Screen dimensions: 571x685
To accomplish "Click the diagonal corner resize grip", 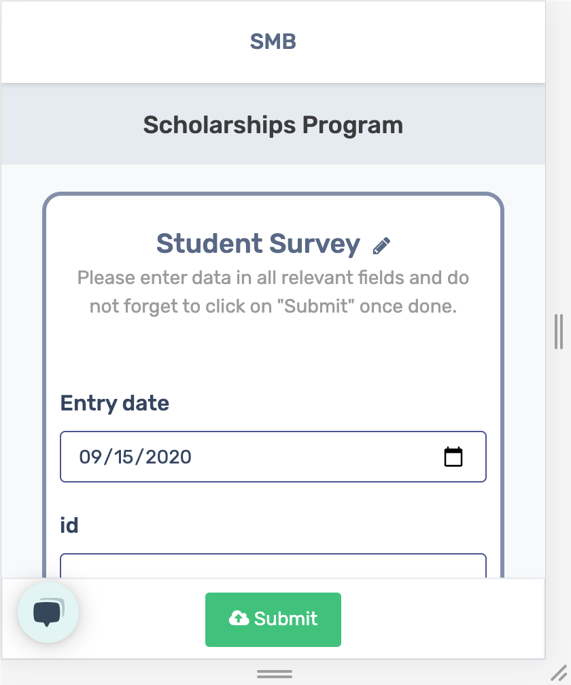I will pos(559,673).
